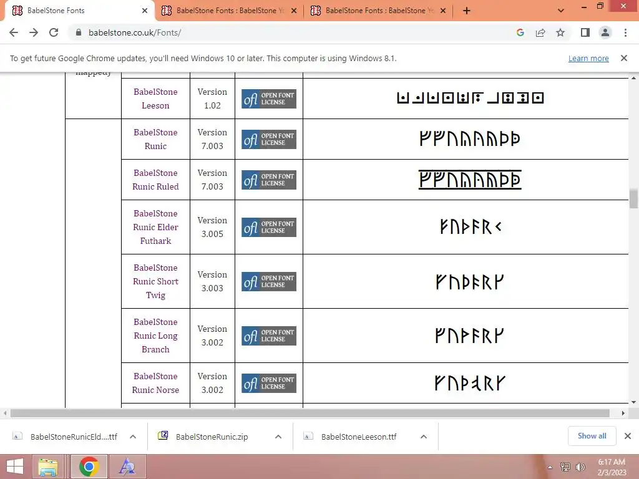Open the Chrome profile avatar
This screenshot has height=479, width=639.
[605, 32]
